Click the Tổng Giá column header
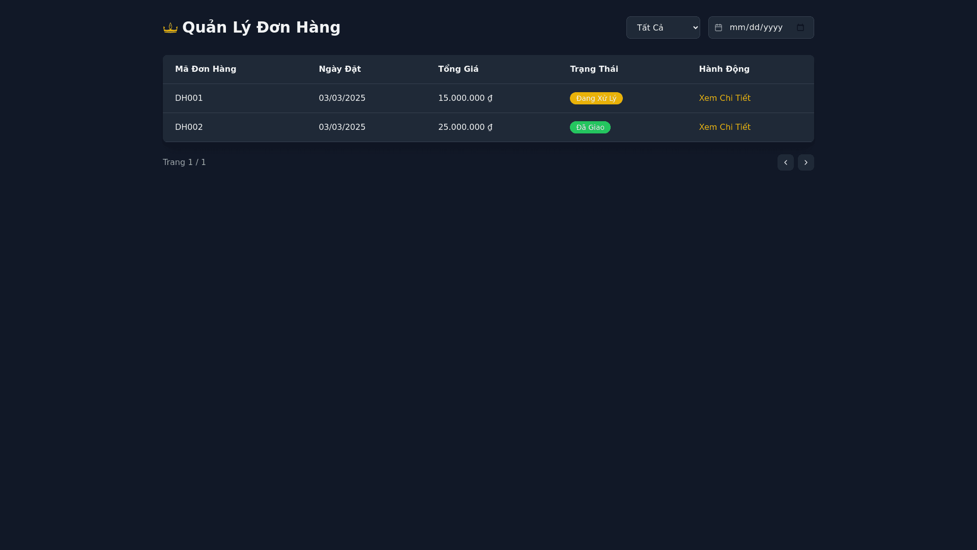977x550 pixels. coord(458,69)
